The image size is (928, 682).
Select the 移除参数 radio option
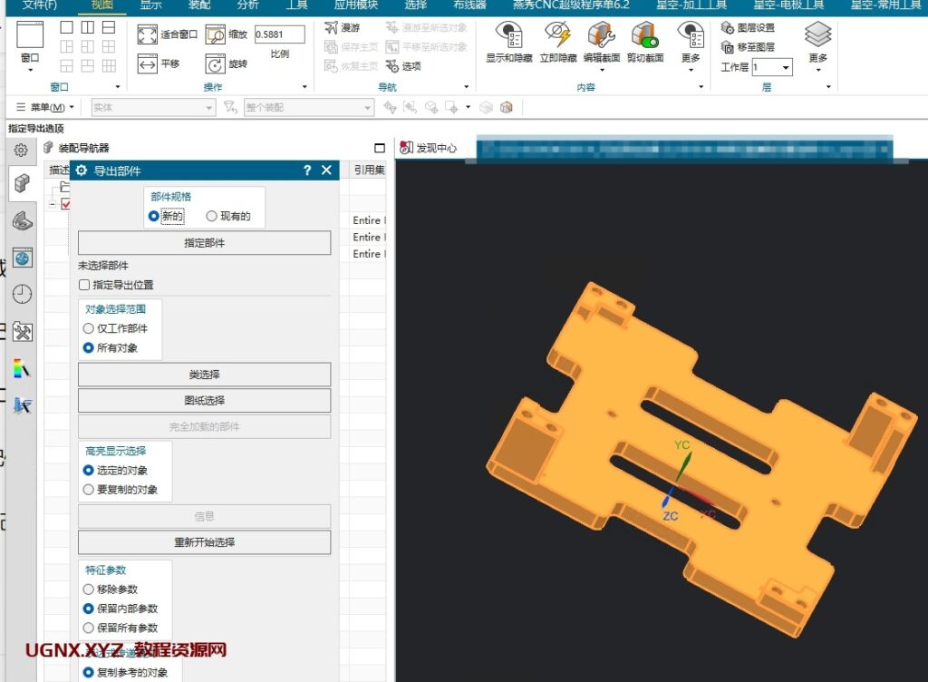point(88,589)
